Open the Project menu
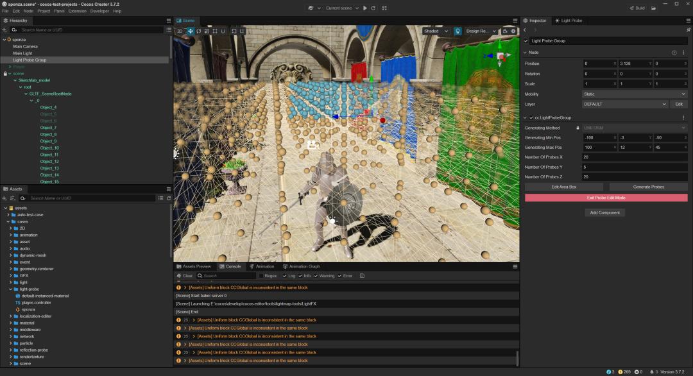This screenshot has width=693, height=376. coord(44,11)
